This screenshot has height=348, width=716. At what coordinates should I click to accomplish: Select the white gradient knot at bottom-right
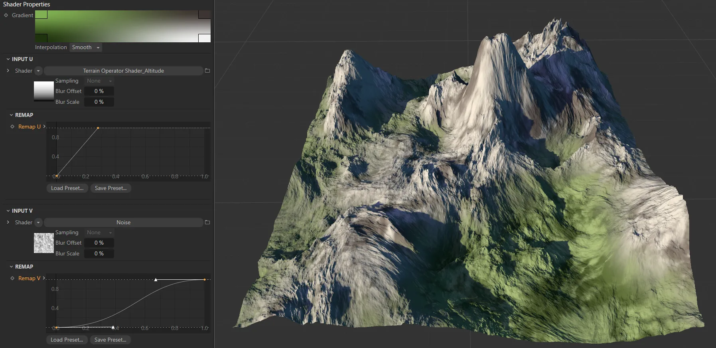[x=204, y=38]
